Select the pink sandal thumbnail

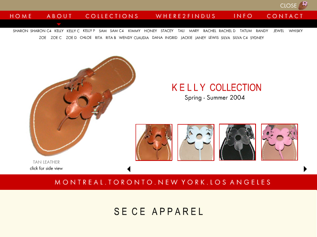(x=279, y=142)
